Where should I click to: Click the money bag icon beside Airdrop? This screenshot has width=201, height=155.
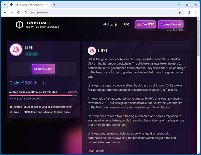(11, 107)
